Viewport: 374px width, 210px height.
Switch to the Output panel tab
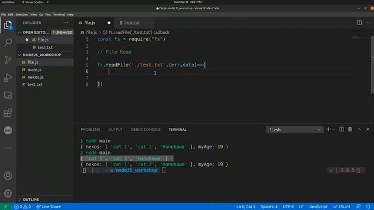[115, 129]
